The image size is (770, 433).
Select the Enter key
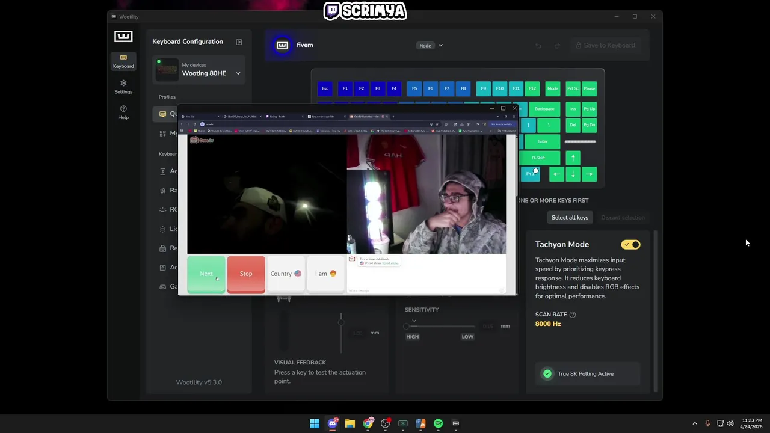point(542,141)
